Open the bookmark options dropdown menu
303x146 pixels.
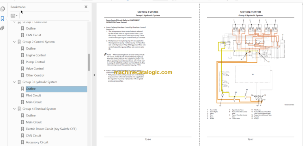click(x=14, y=16)
